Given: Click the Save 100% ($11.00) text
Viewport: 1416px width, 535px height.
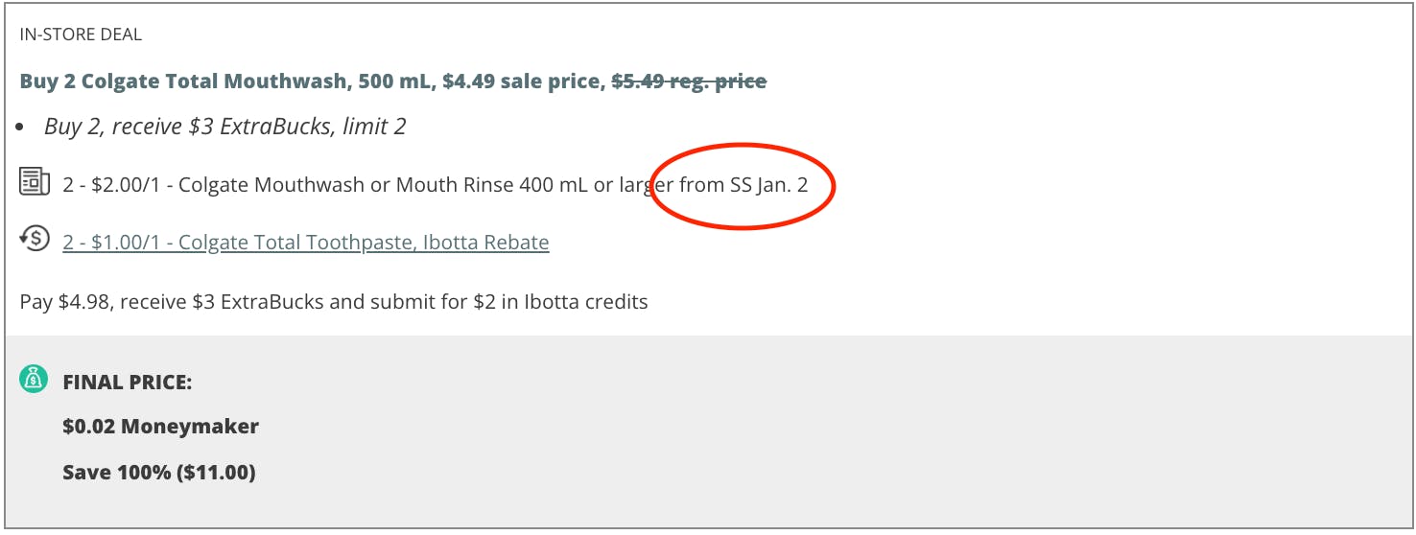Looking at the screenshot, I should click(158, 472).
